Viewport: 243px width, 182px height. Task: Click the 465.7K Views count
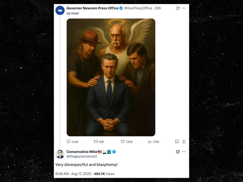tap(104, 174)
